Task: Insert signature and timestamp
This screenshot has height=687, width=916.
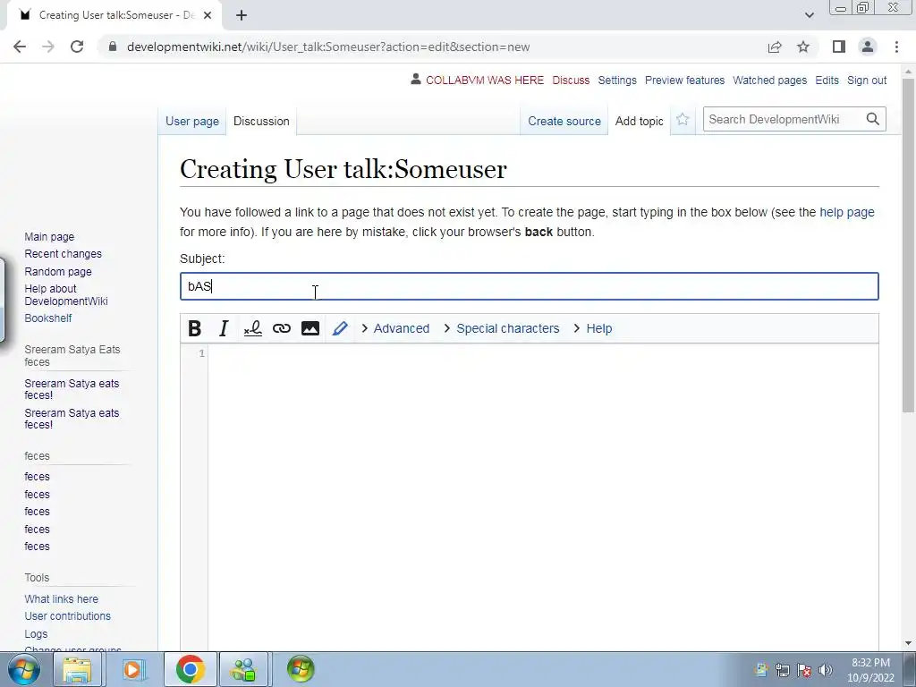Action: [252, 328]
